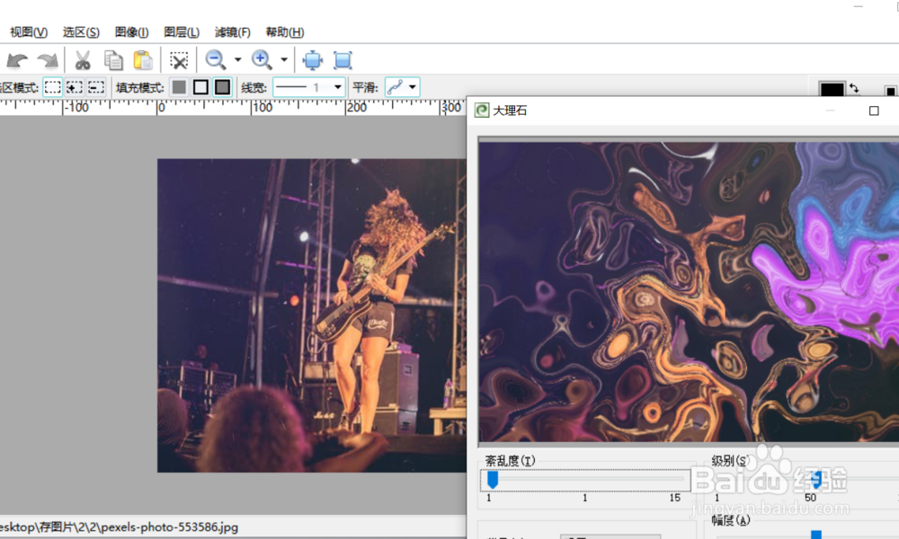899x539 pixels.
Task: Set the 级别(S) slider handle
Action: (x=816, y=480)
